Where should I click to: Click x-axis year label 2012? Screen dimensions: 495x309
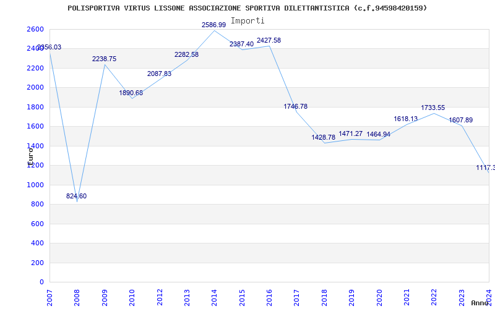[160, 297]
